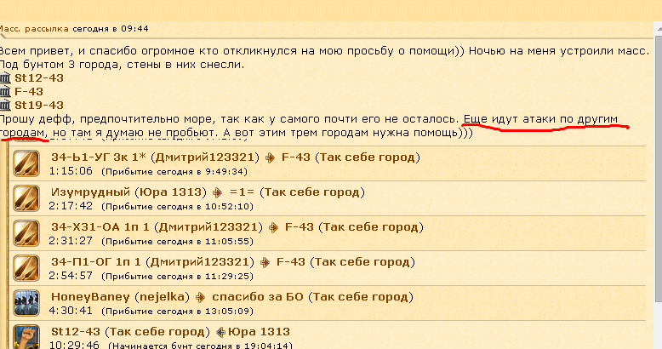Screen dimensions: 662x349
Task: Click arrival time 11:05:55 text
Action: (177, 242)
